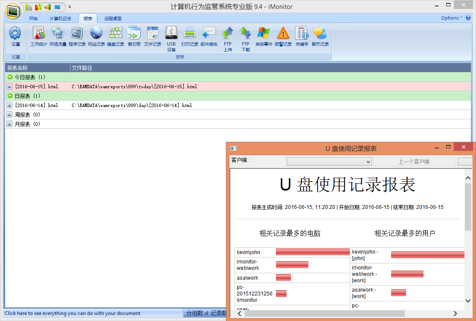Viewport: 476px width, 321px height.
Task: Open the 打印记录 print records report
Action: [x=190, y=36]
